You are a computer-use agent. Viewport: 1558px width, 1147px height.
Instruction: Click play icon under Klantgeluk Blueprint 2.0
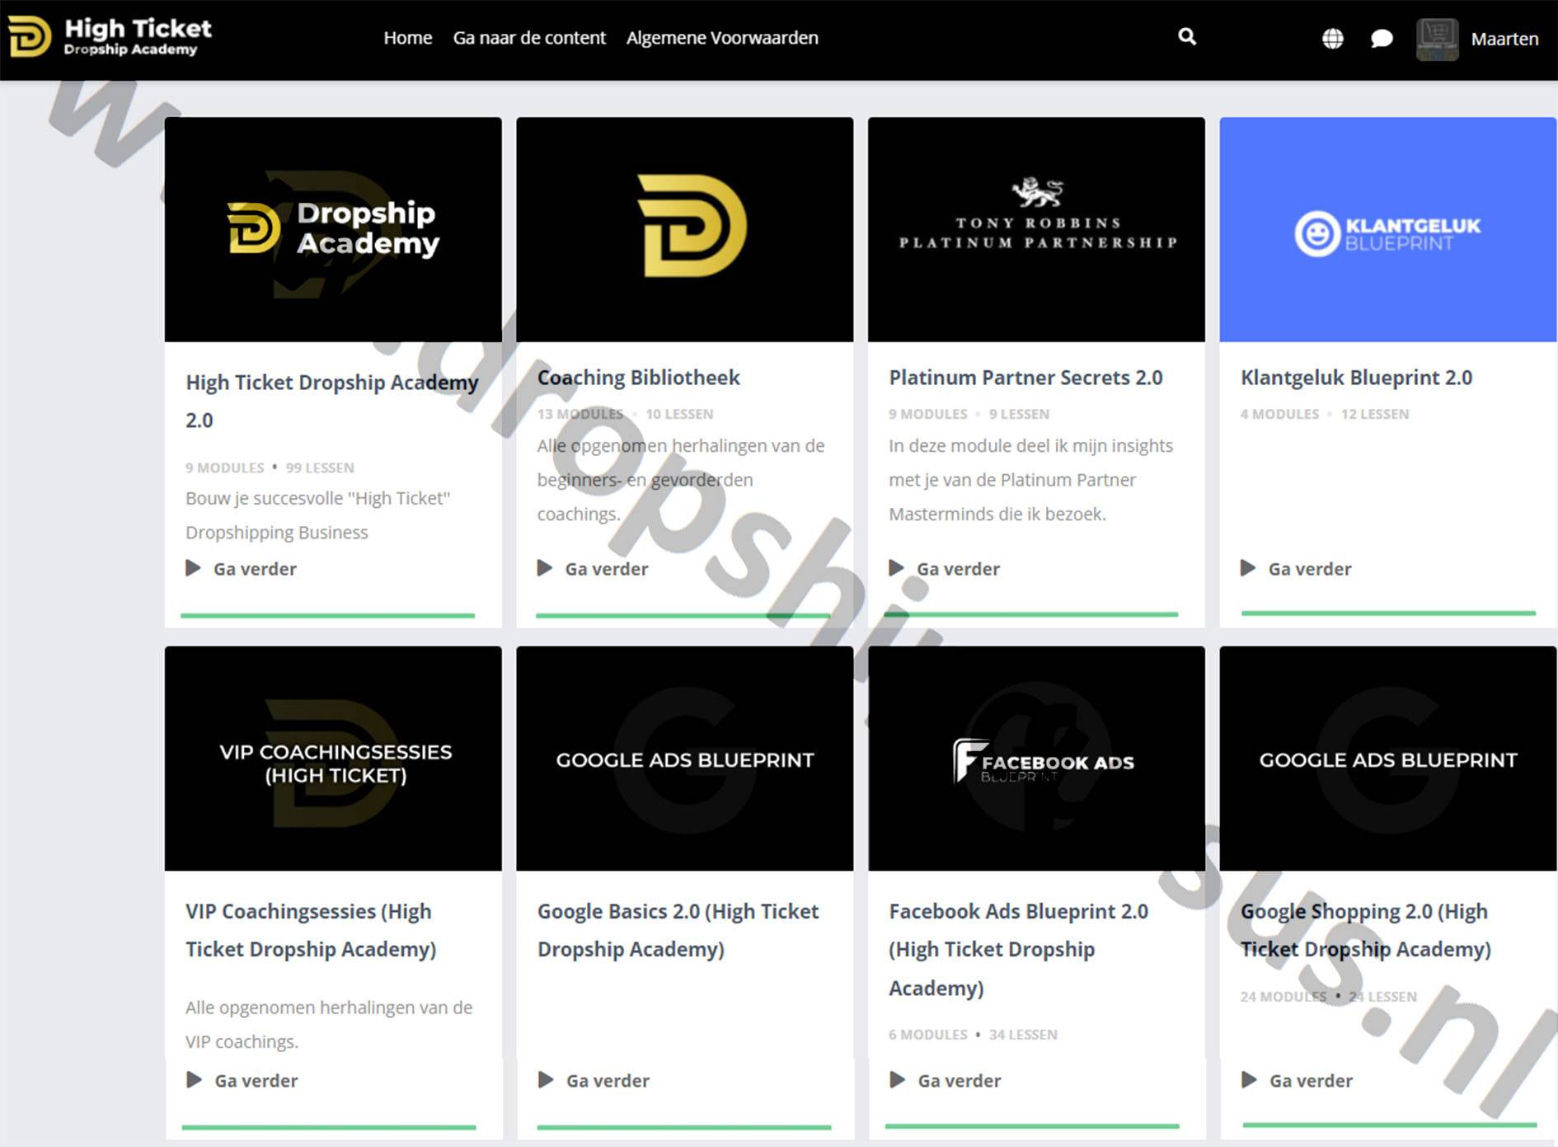(1248, 568)
